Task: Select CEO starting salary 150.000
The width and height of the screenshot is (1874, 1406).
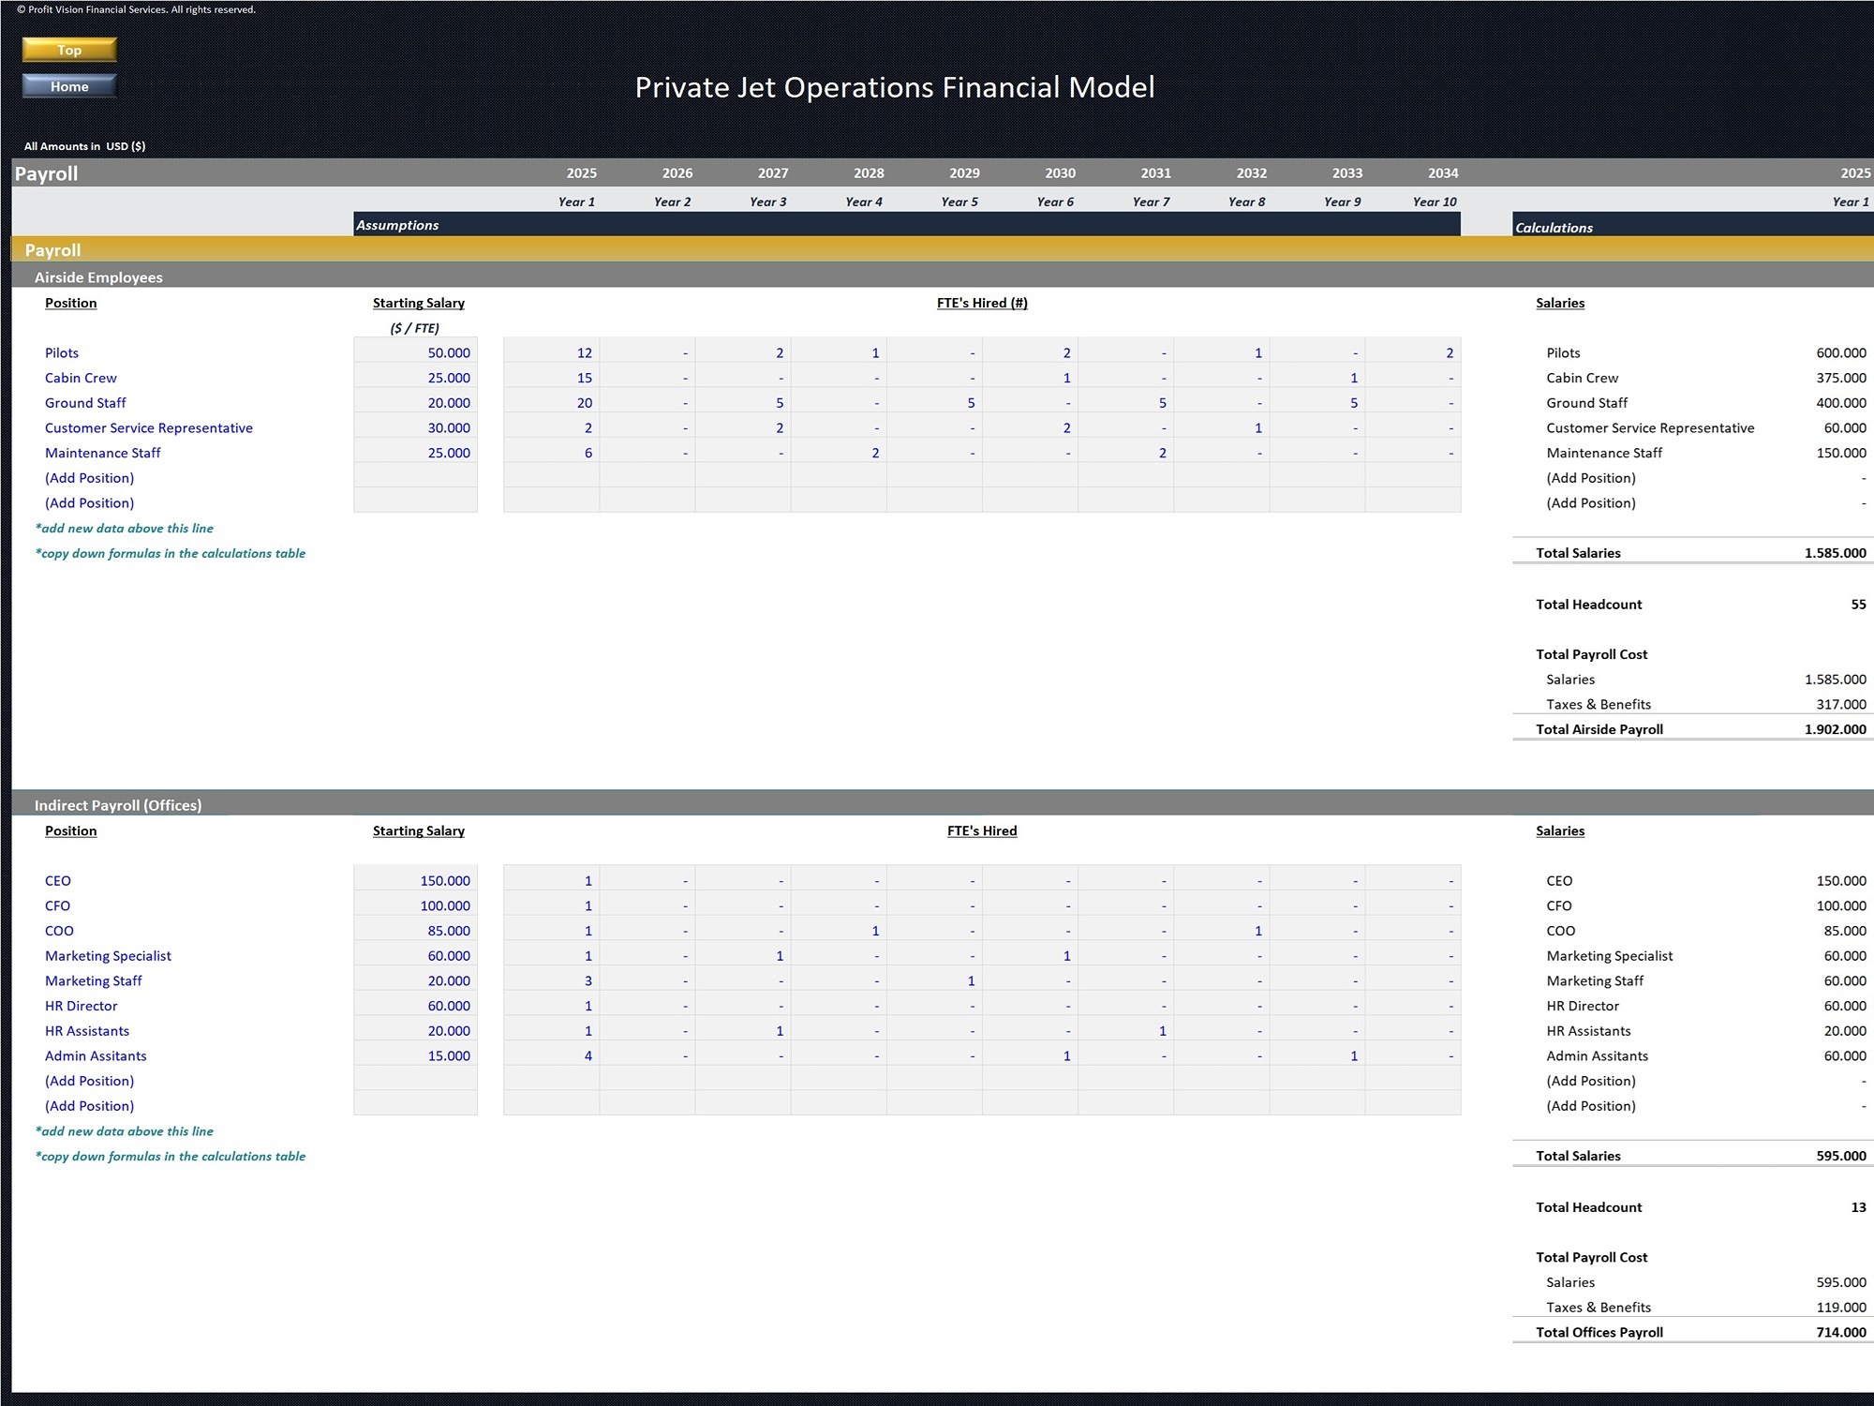Action: click(415, 881)
